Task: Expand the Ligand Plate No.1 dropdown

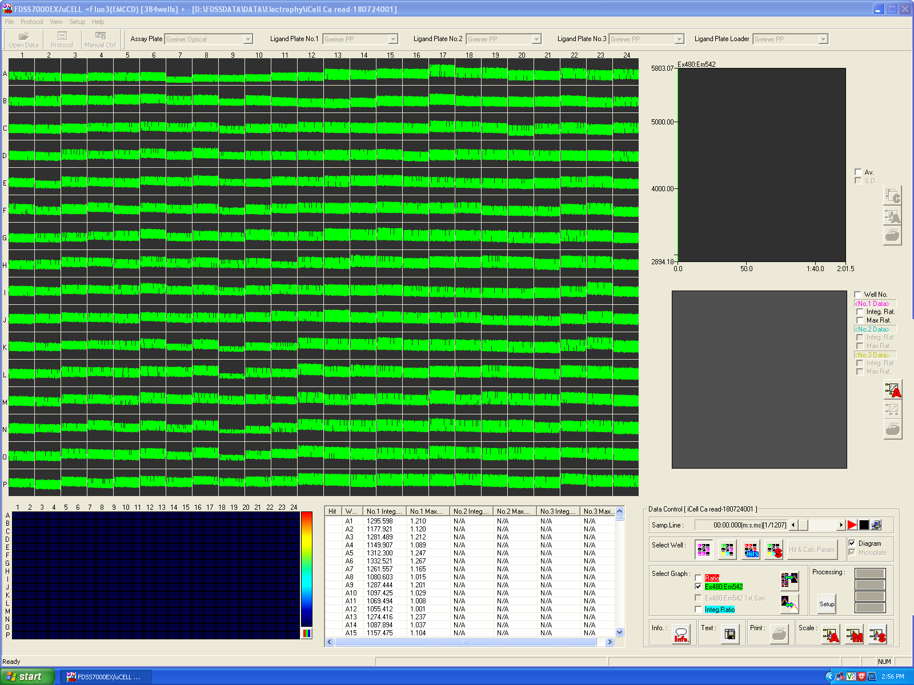Action: click(393, 39)
